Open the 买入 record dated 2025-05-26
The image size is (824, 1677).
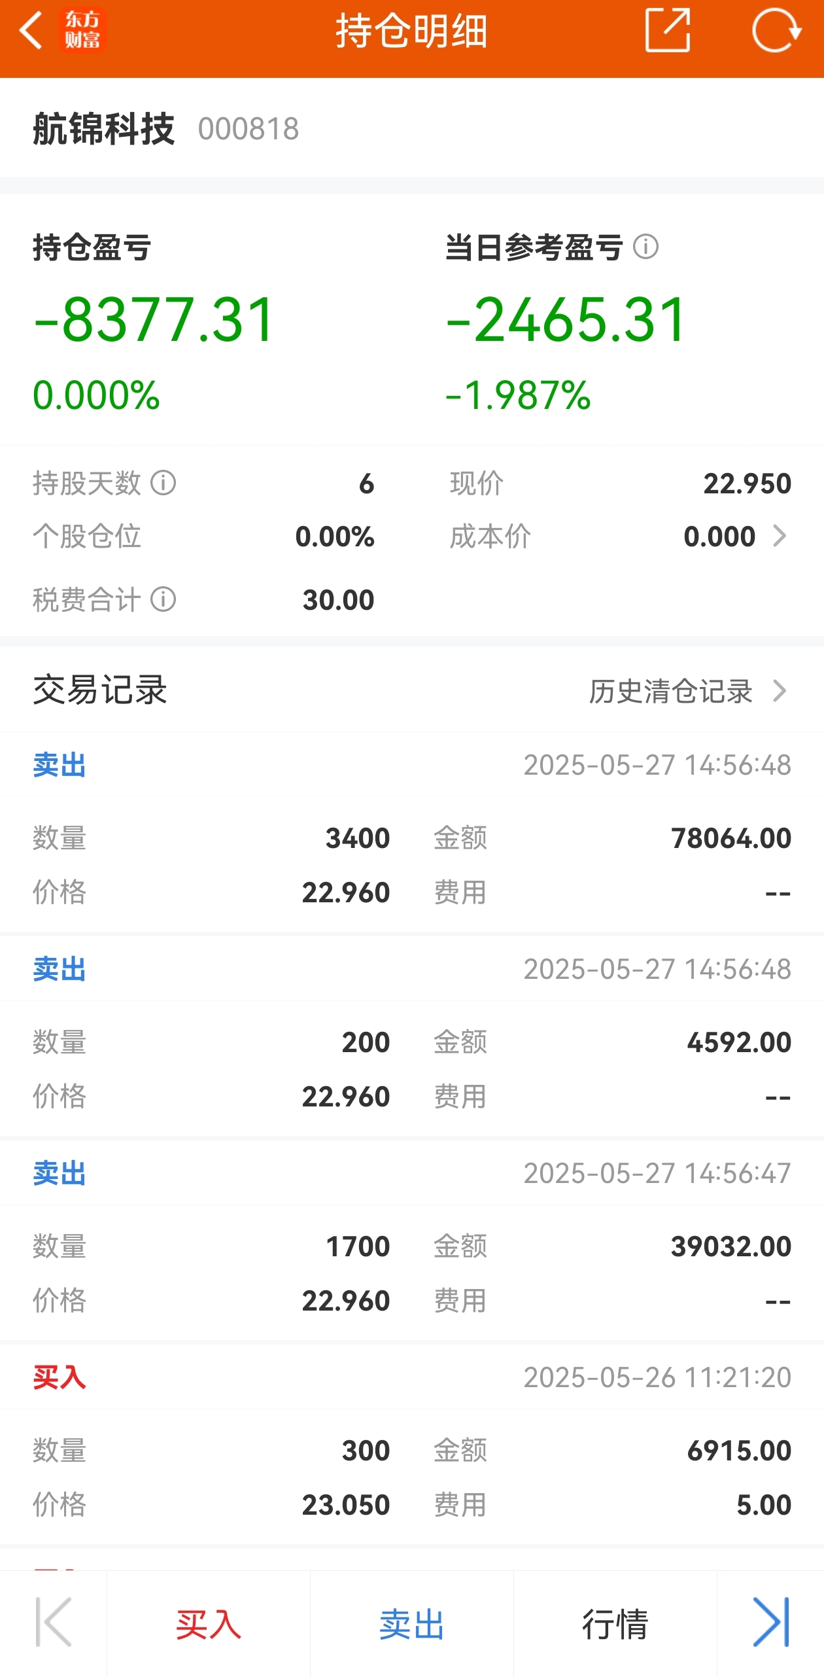click(412, 1445)
